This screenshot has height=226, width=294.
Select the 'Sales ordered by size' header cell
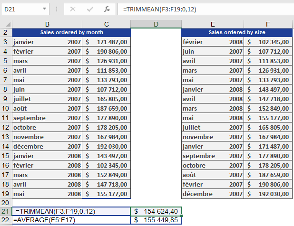[237, 33]
